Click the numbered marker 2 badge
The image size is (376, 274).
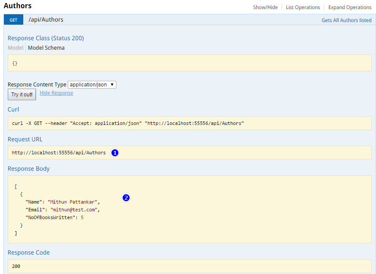point(126,198)
